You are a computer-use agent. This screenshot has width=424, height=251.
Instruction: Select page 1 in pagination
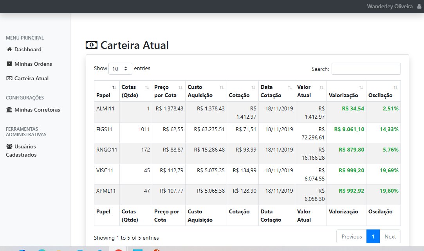tap(373, 237)
